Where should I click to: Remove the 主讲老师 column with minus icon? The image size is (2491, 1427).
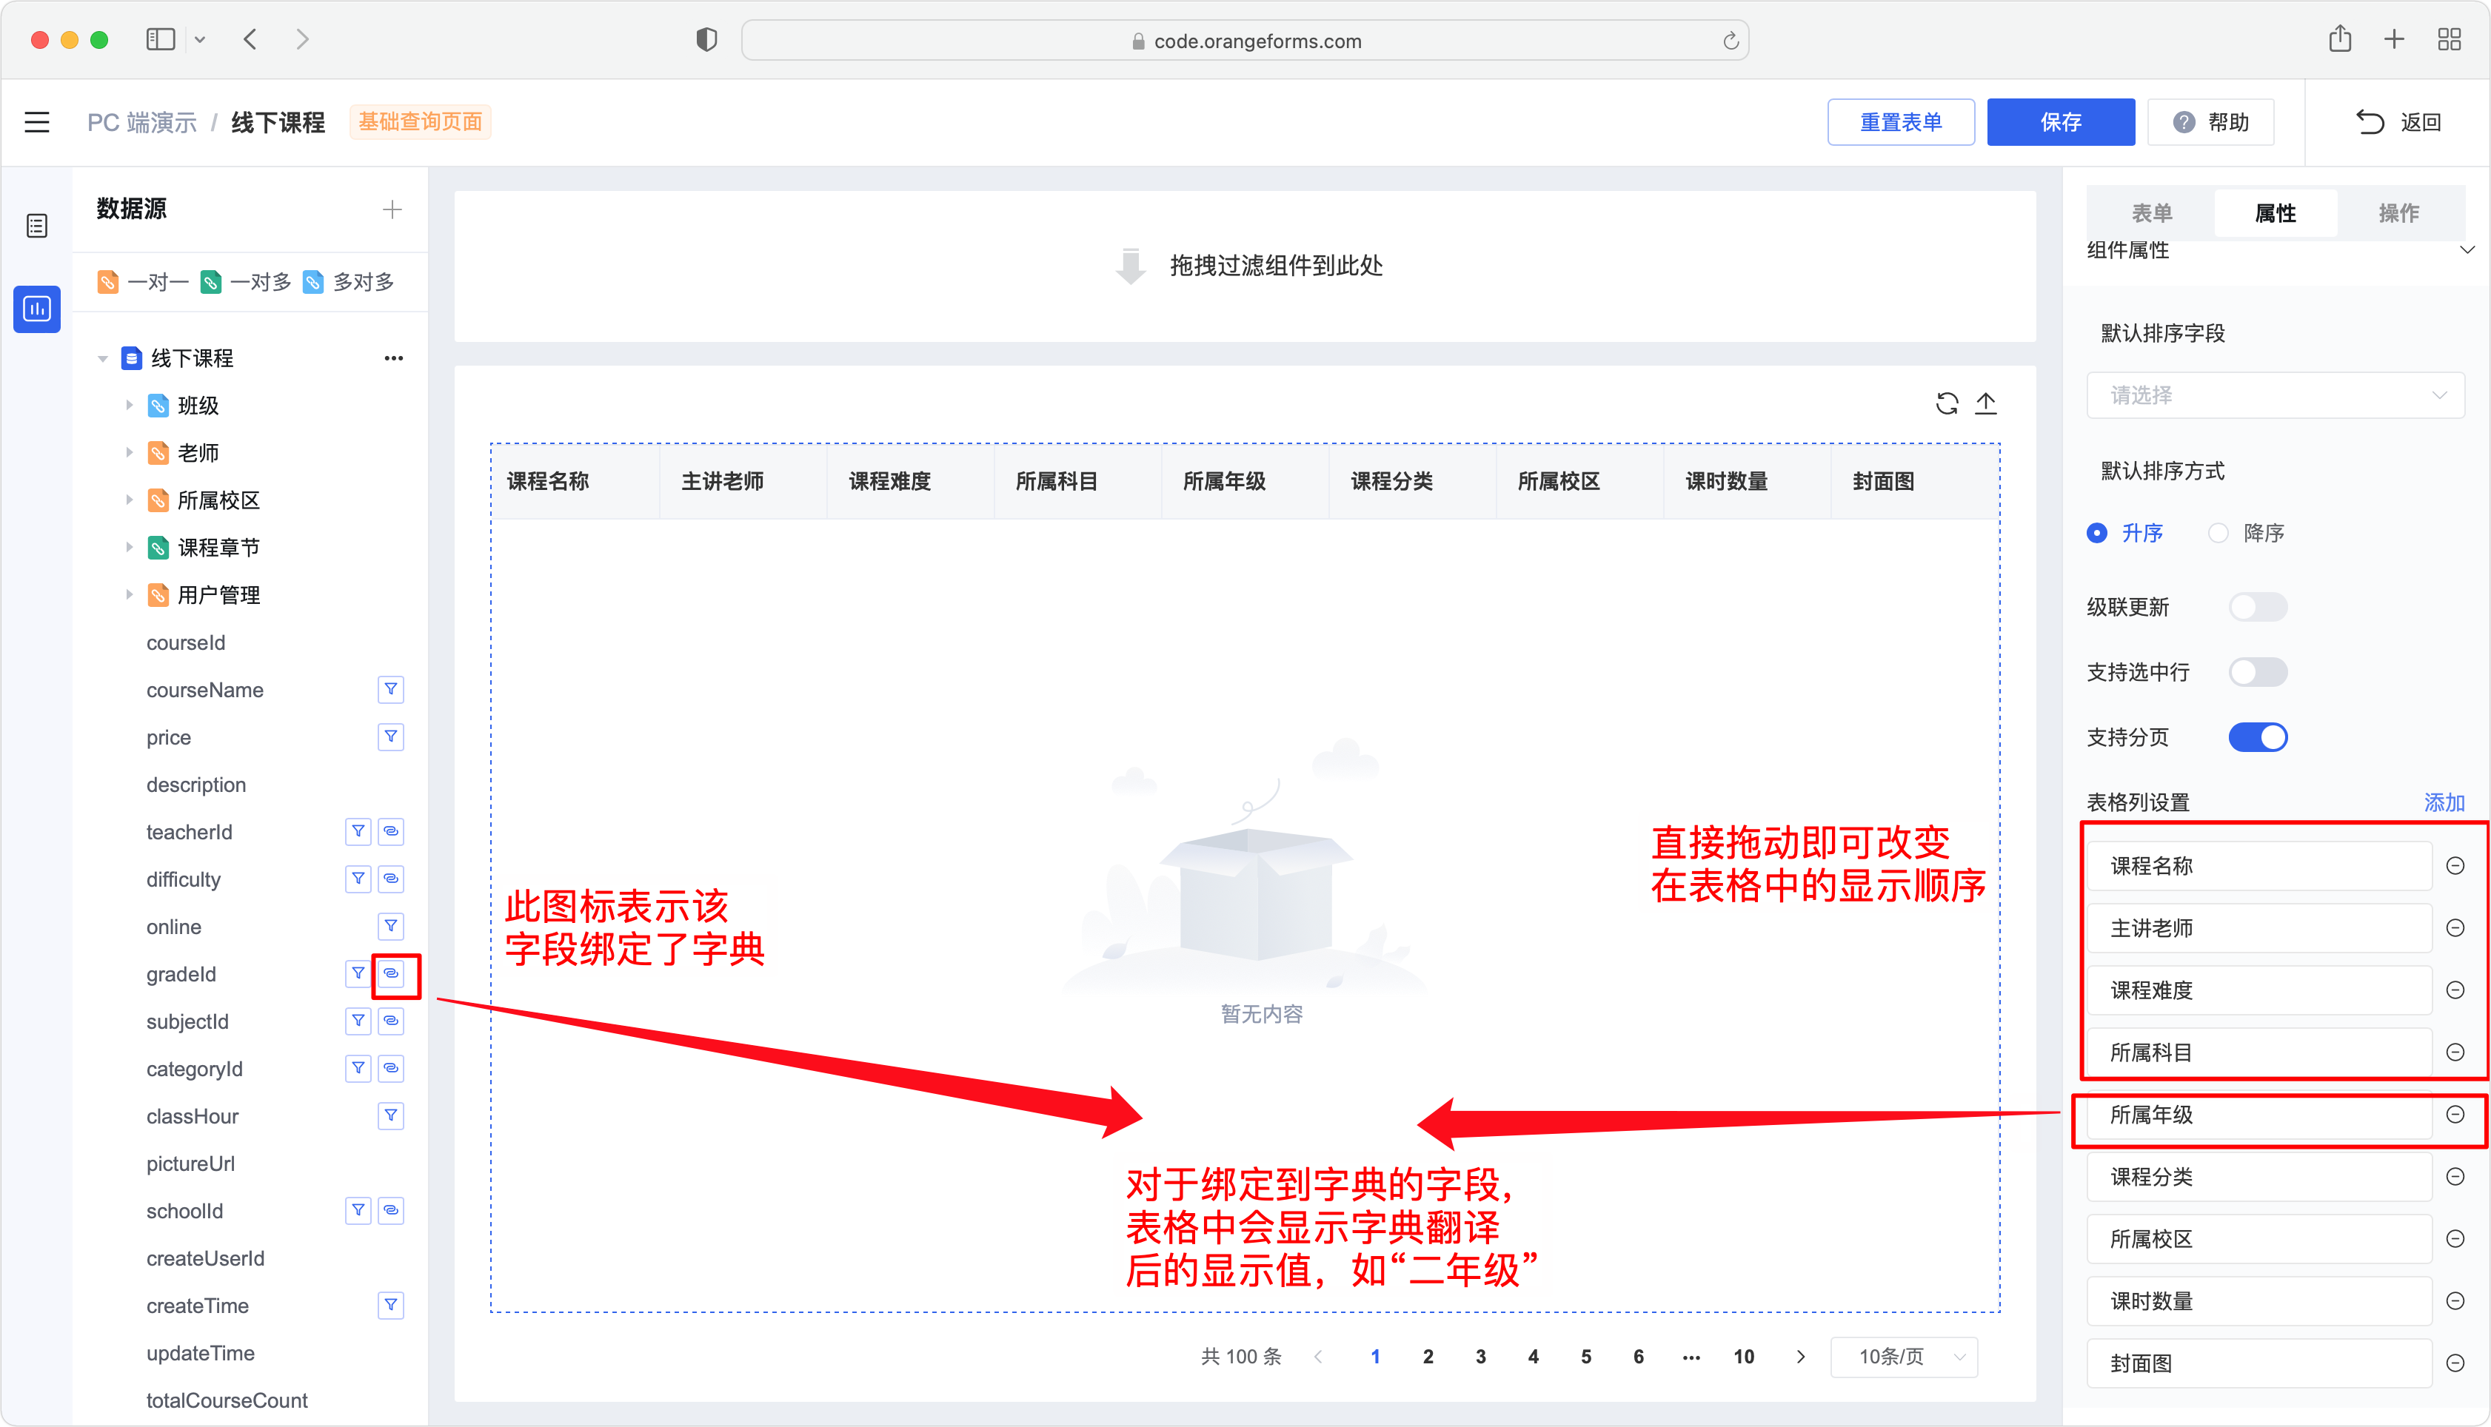tap(2455, 928)
